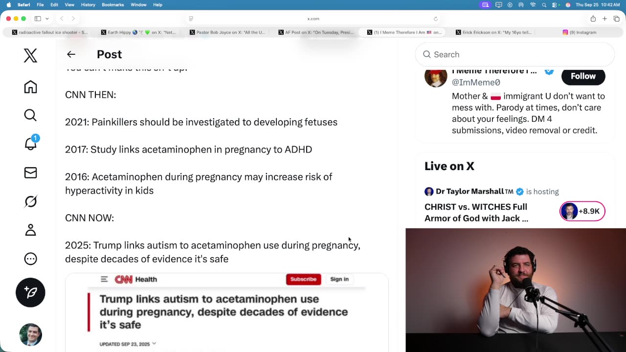Open the account avatar in sidebar
This screenshot has height=352, width=626.
tap(30, 335)
